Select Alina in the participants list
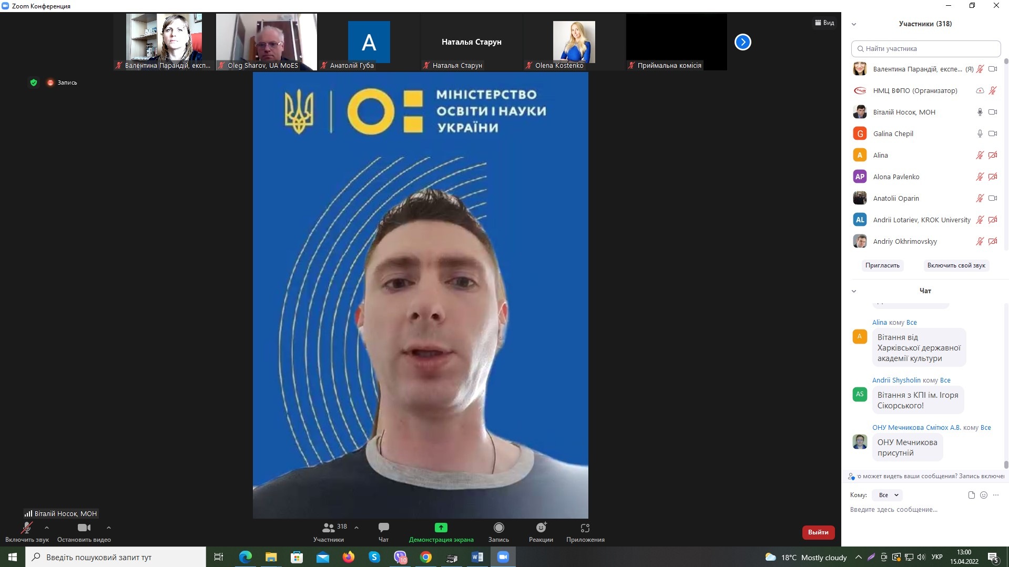Screen dimensions: 1009x567 click(x=925, y=156)
